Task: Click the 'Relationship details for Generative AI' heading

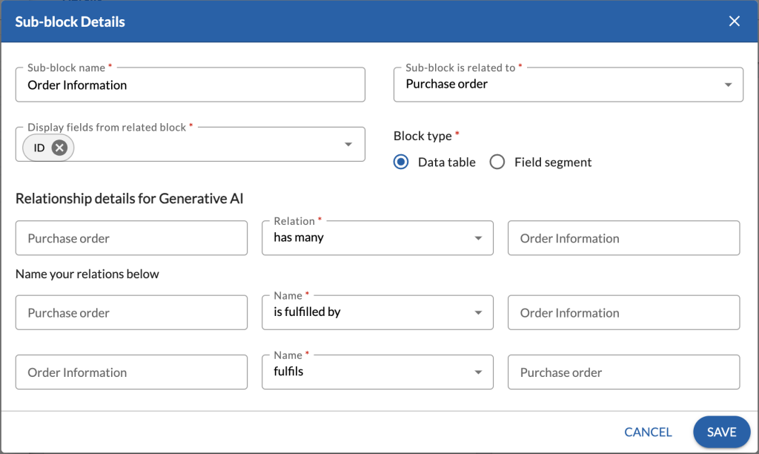Action: 130,198
